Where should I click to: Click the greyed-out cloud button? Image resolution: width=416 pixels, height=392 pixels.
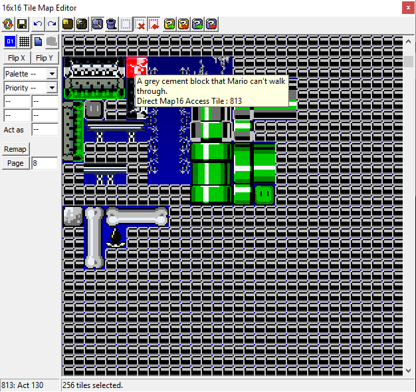(x=52, y=41)
